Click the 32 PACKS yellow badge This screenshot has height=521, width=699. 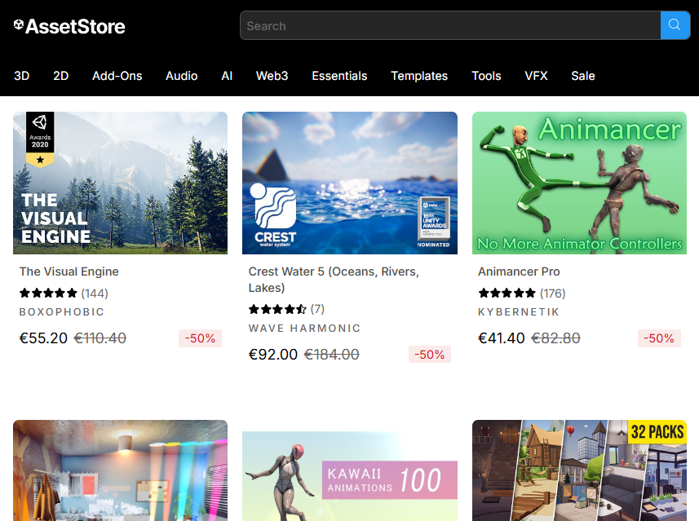(657, 432)
